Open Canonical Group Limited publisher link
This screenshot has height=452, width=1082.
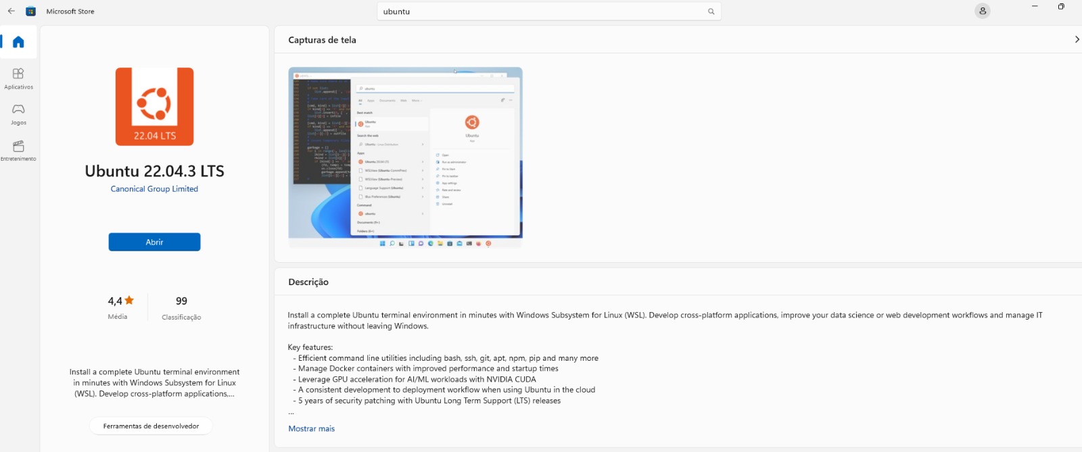pyautogui.click(x=154, y=189)
